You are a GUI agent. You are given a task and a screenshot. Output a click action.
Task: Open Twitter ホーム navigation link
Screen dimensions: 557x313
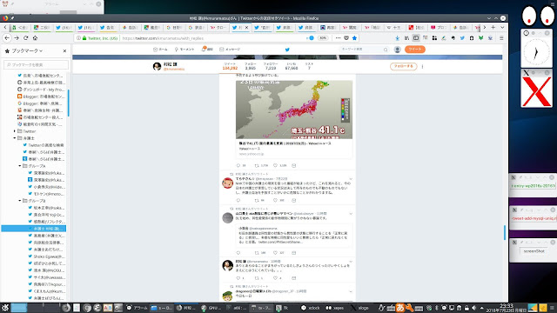coord(160,50)
